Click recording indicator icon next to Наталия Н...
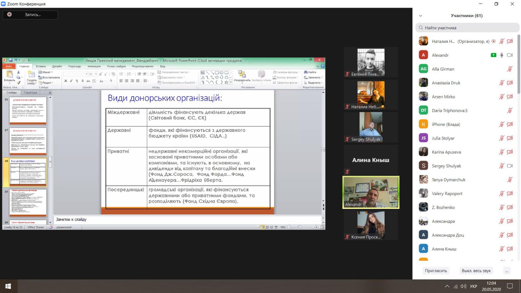Image resolution: width=521 pixels, height=293 pixels. click(x=494, y=41)
